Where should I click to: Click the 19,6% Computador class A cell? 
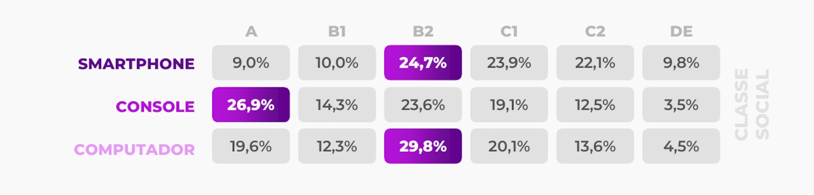251,146
